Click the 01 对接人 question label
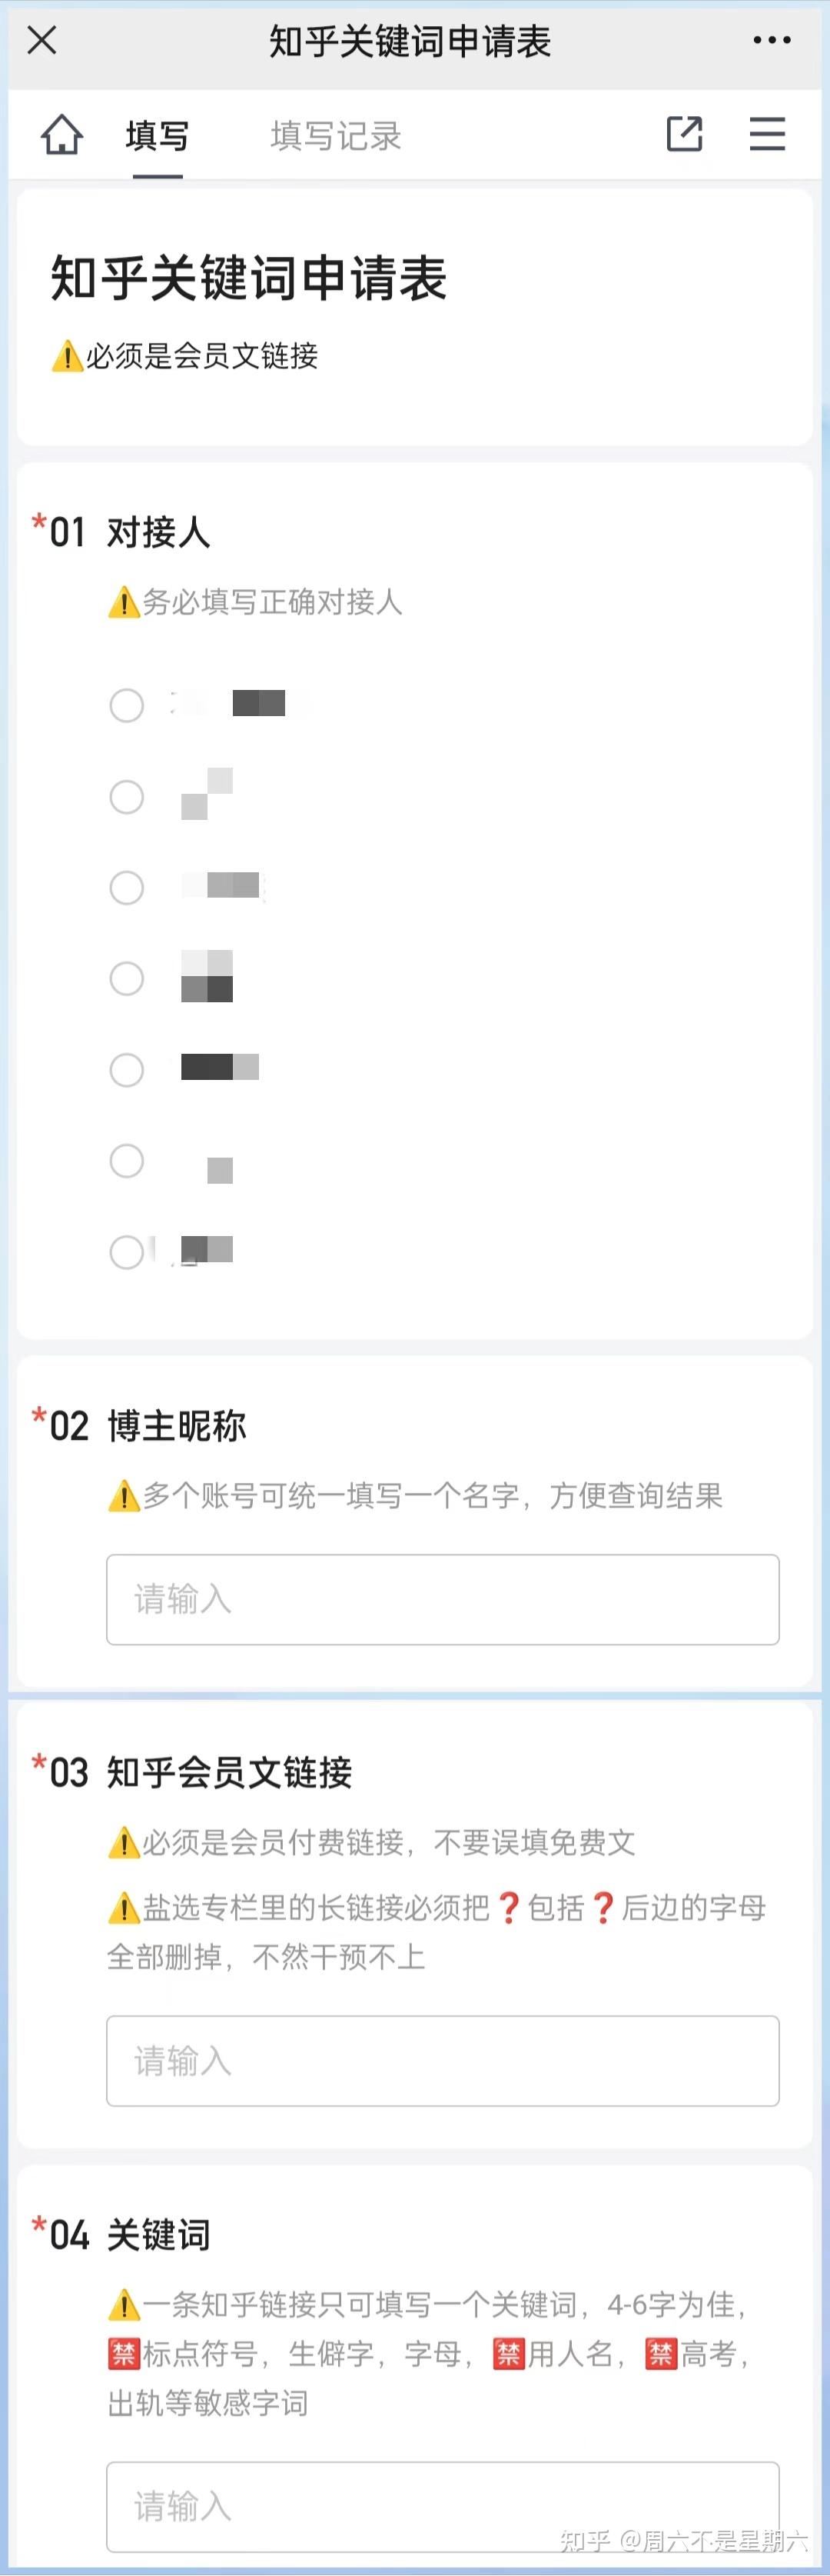830x2576 pixels. pyautogui.click(x=130, y=533)
